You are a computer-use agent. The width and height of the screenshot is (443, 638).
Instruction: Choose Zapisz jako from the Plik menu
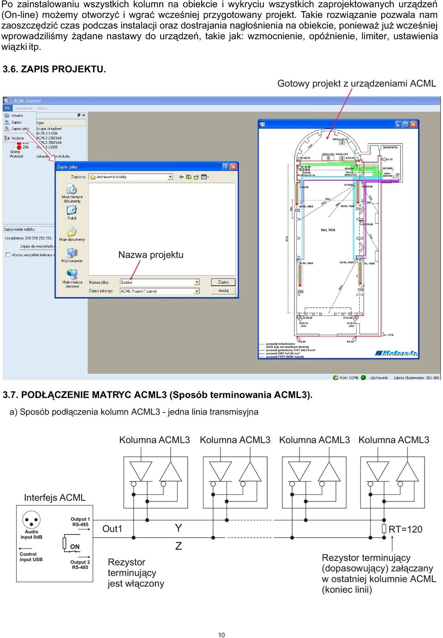coord(20,129)
